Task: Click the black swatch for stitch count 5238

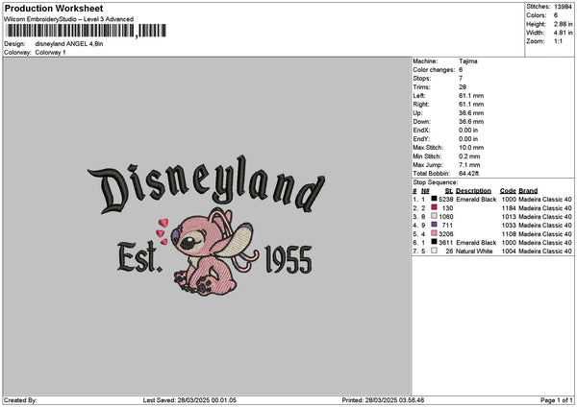Action: pos(435,199)
